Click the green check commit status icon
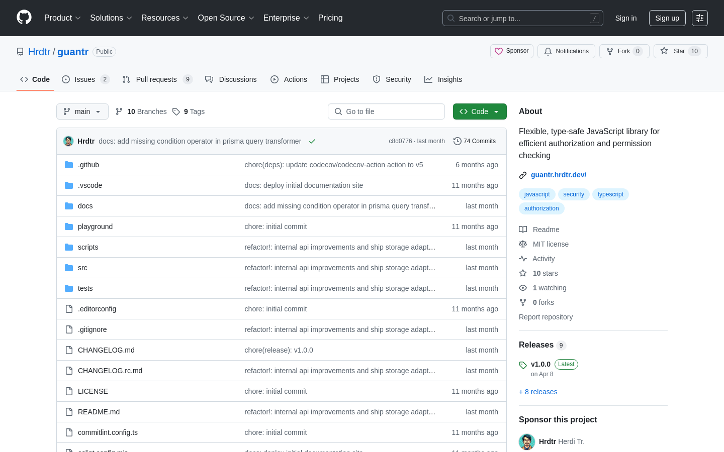Screen dimensions: 724x452 pyautogui.click(x=312, y=141)
